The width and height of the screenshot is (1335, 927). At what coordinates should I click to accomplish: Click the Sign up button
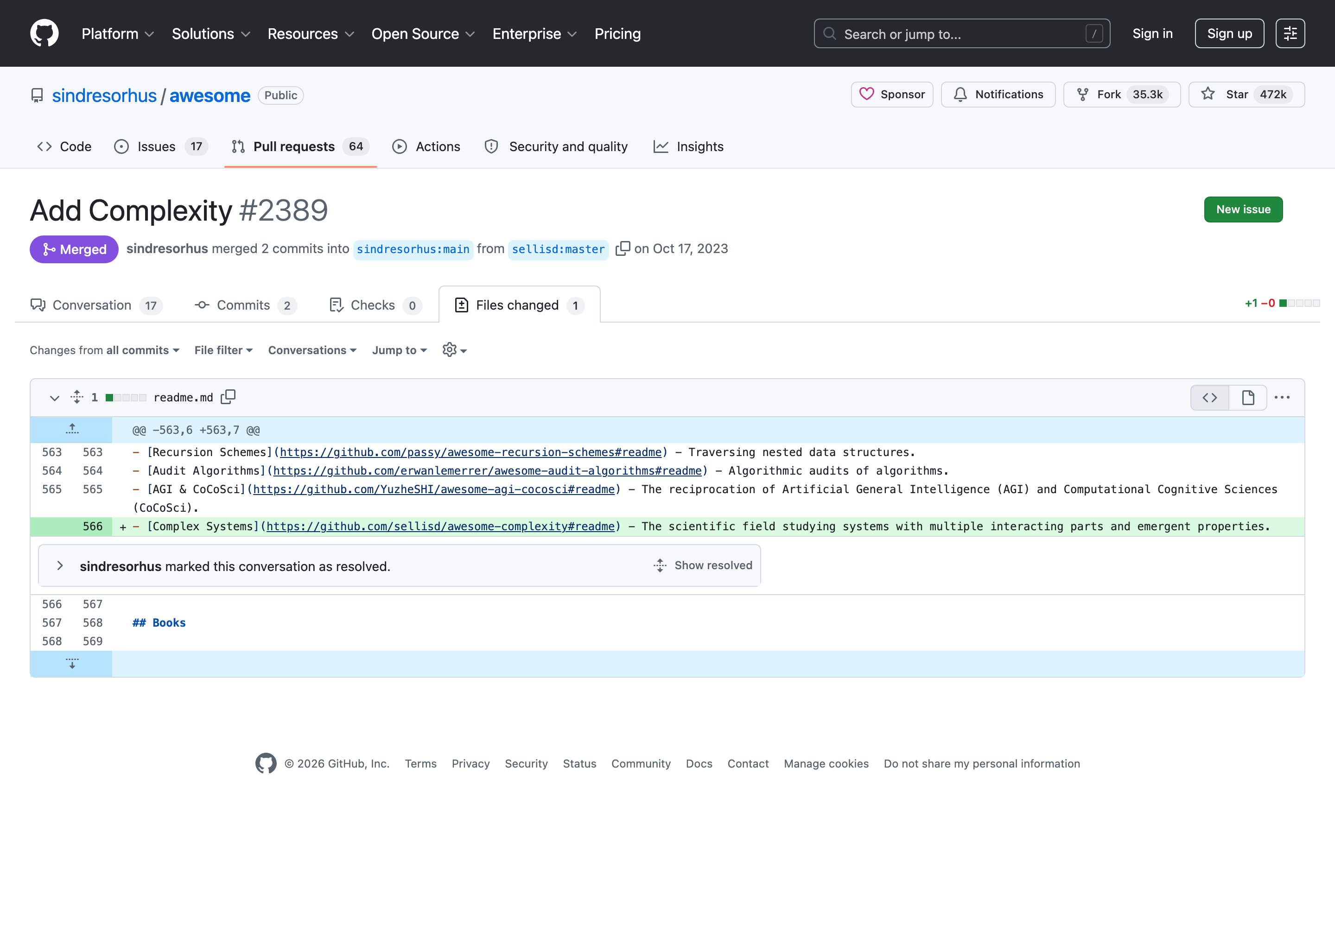click(x=1229, y=34)
